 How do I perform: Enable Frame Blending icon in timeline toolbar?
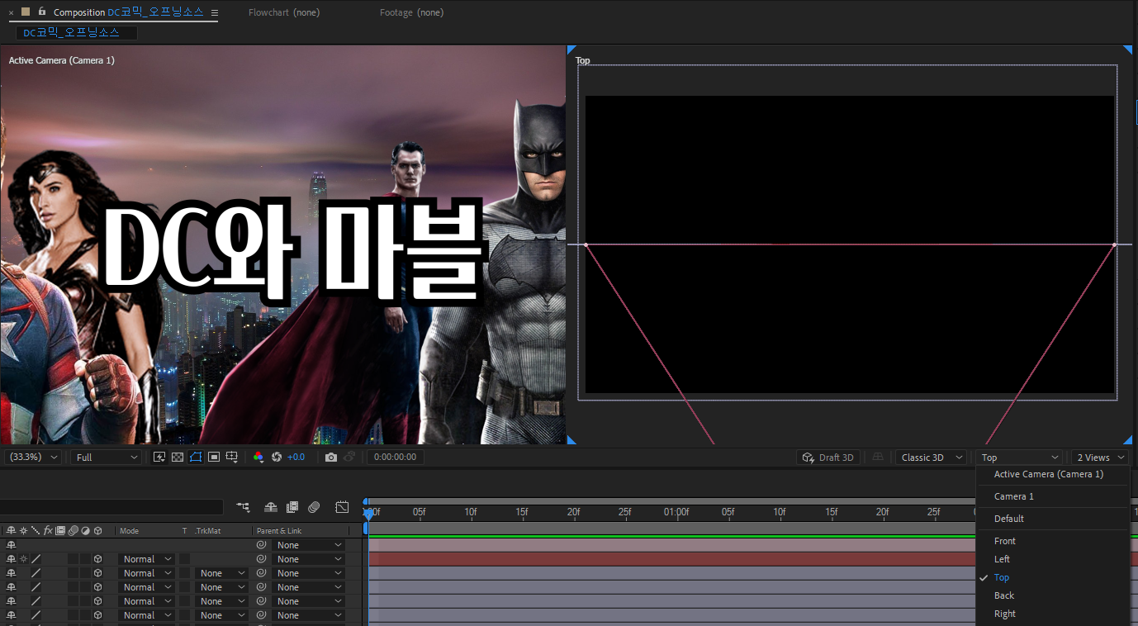[x=292, y=507]
